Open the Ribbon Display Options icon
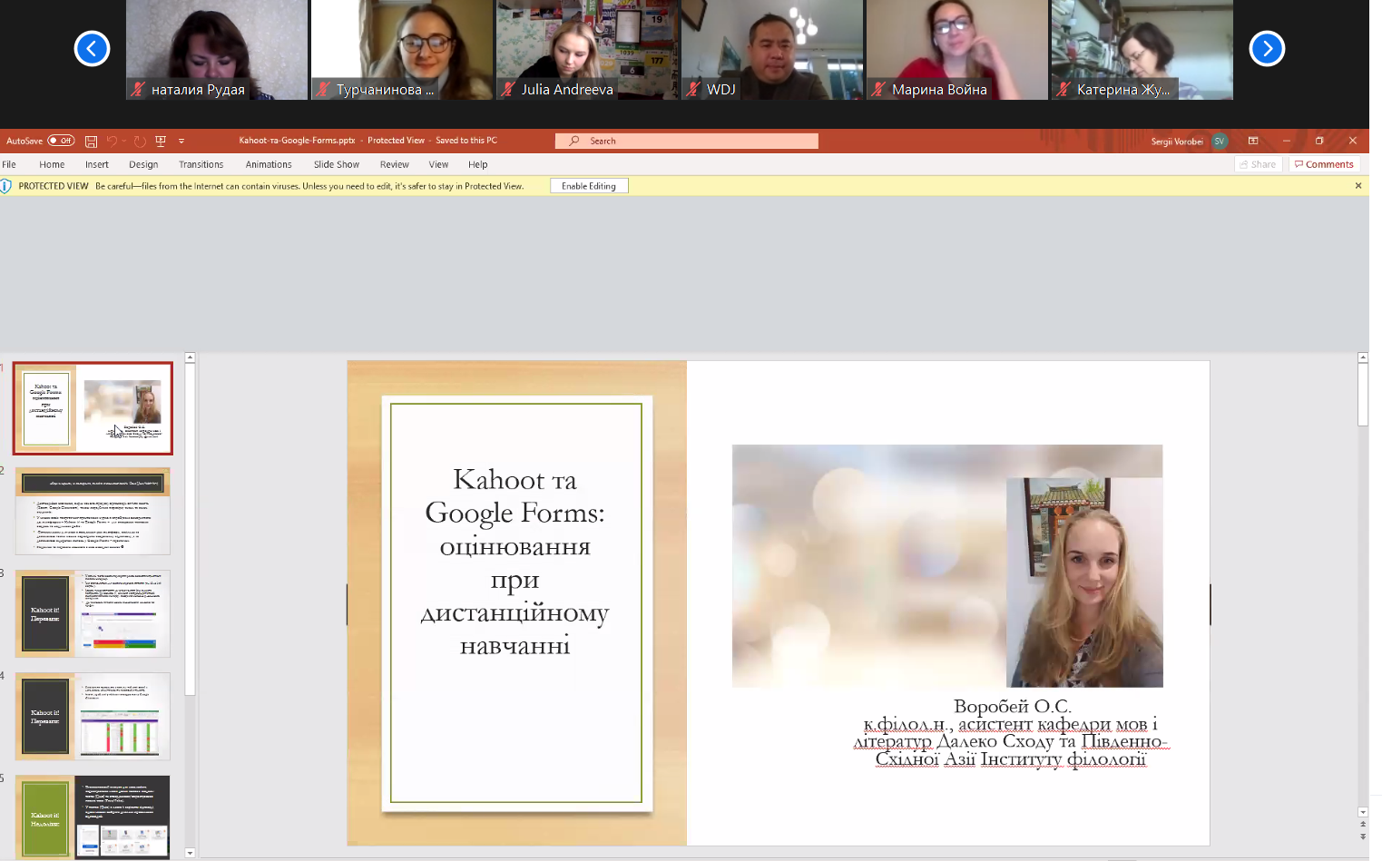 1253,141
